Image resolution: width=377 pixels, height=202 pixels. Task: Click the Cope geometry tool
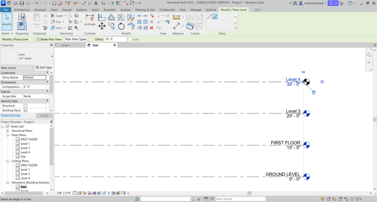57,16
